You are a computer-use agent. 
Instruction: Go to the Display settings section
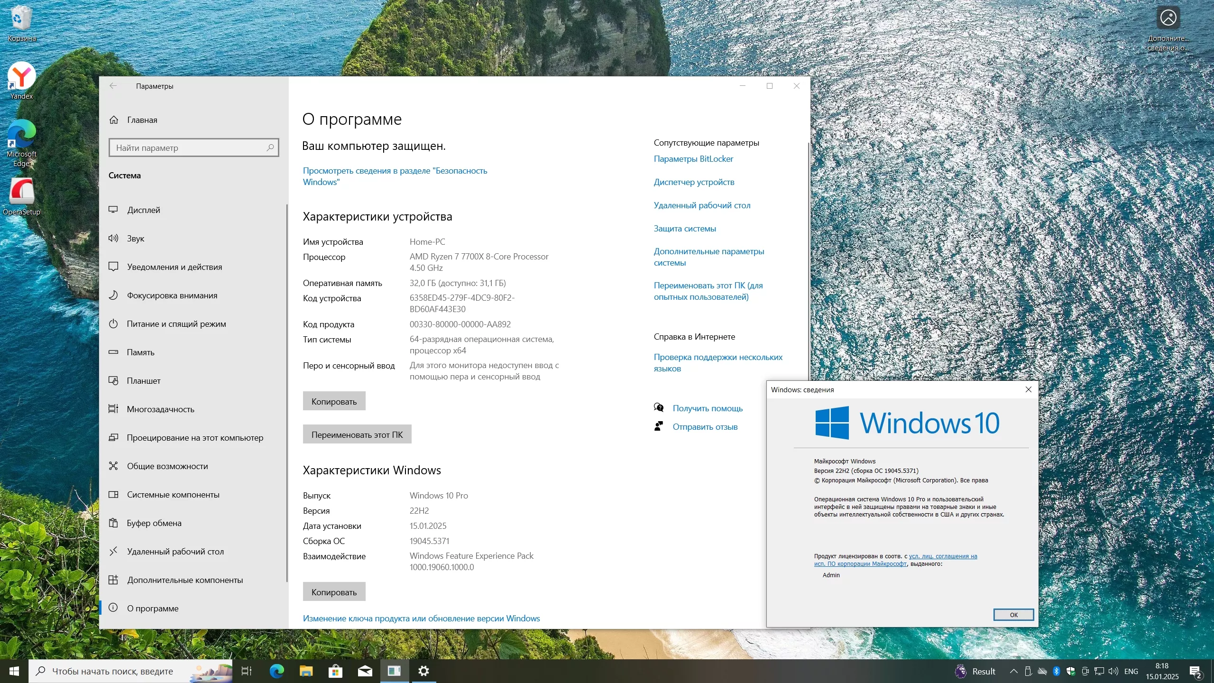pyautogui.click(x=144, y=210)
